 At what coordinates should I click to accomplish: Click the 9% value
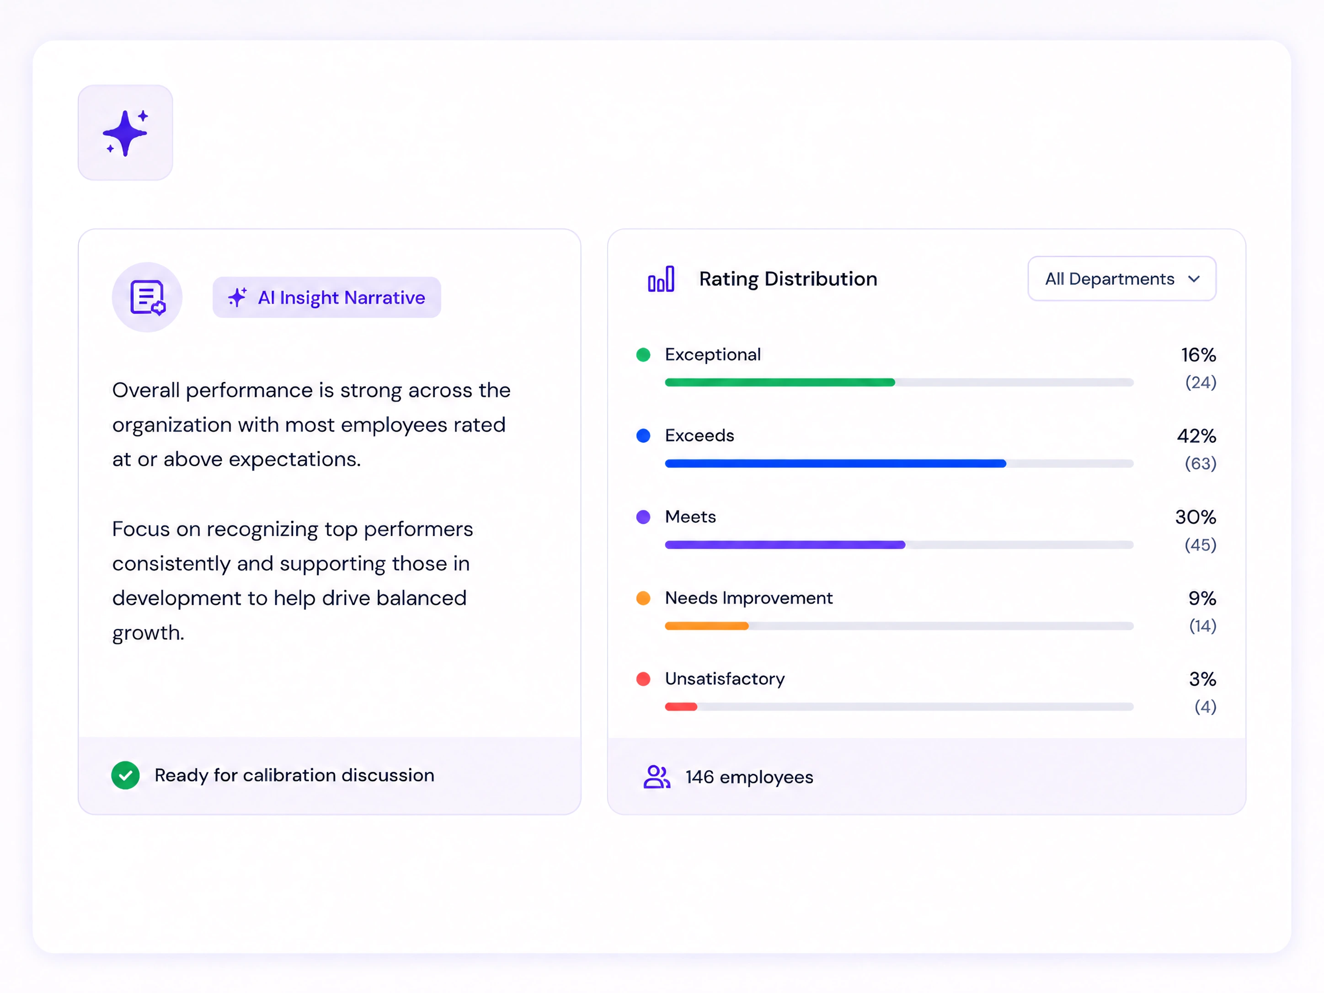[1202, 598]
